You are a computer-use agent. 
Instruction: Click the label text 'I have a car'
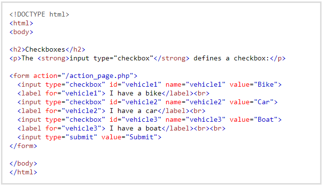pyautogui.click(x=134, y=111)
